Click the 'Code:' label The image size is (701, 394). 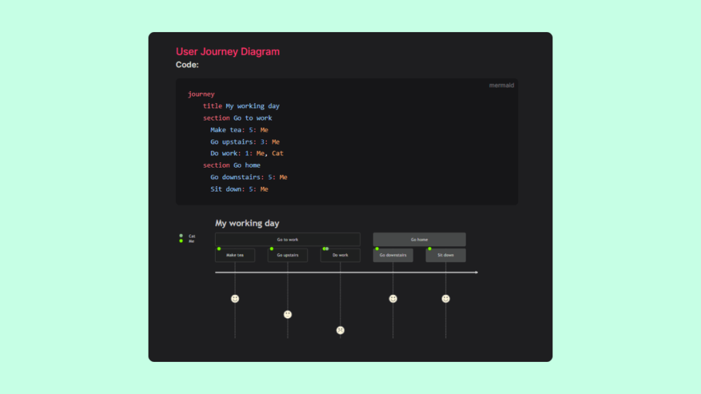click(187, 65)
